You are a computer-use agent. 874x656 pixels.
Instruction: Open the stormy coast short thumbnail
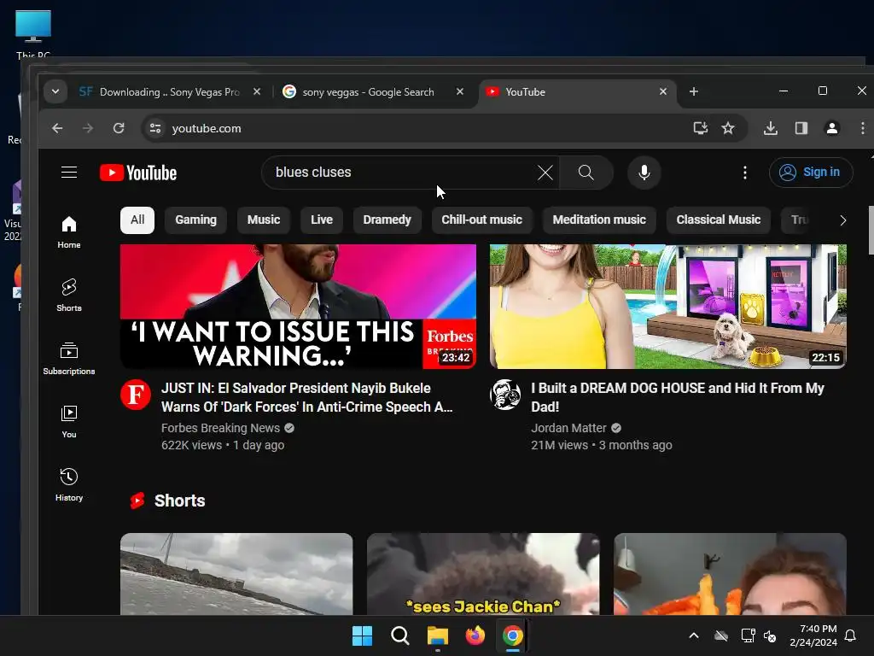coord(236,574)
